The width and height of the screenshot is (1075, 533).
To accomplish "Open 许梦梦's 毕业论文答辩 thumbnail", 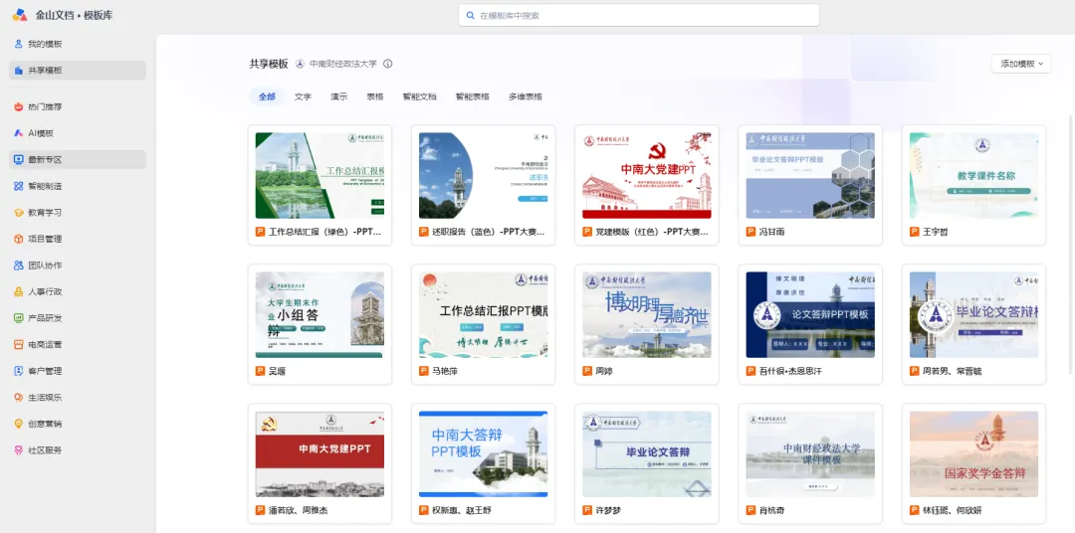I will click(x=647, y=453).
